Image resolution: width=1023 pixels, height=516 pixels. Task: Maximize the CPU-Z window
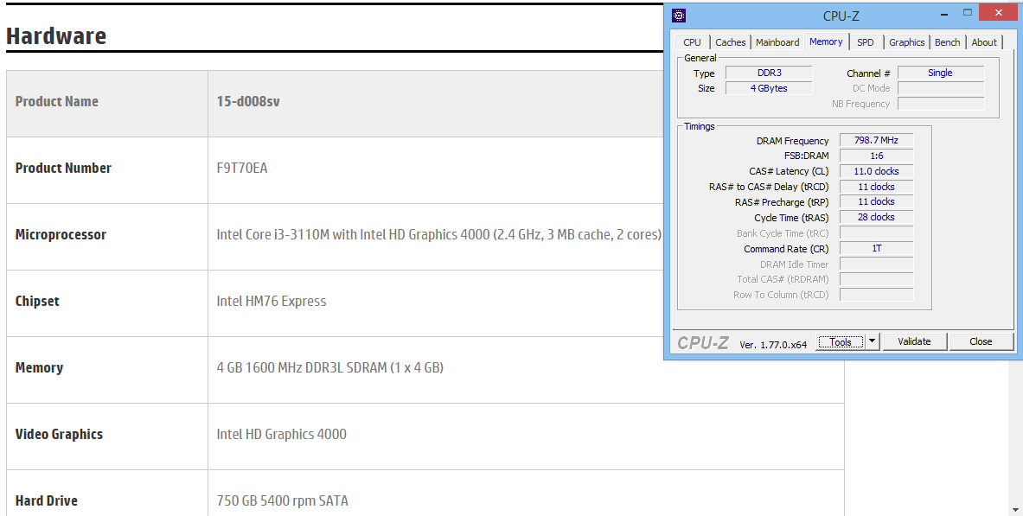[x=968, y=12]
